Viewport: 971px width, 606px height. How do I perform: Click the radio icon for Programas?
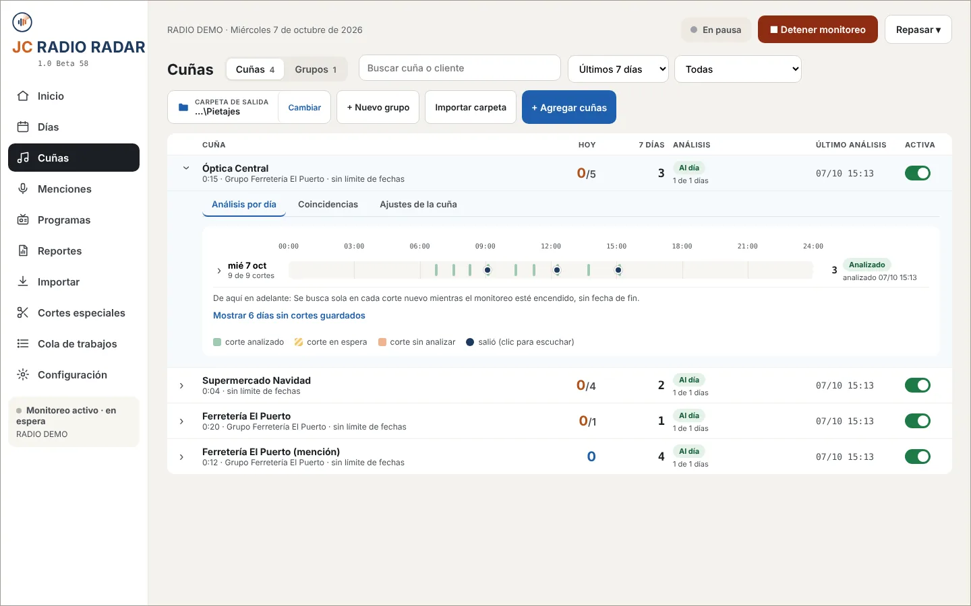pos(23,220)
